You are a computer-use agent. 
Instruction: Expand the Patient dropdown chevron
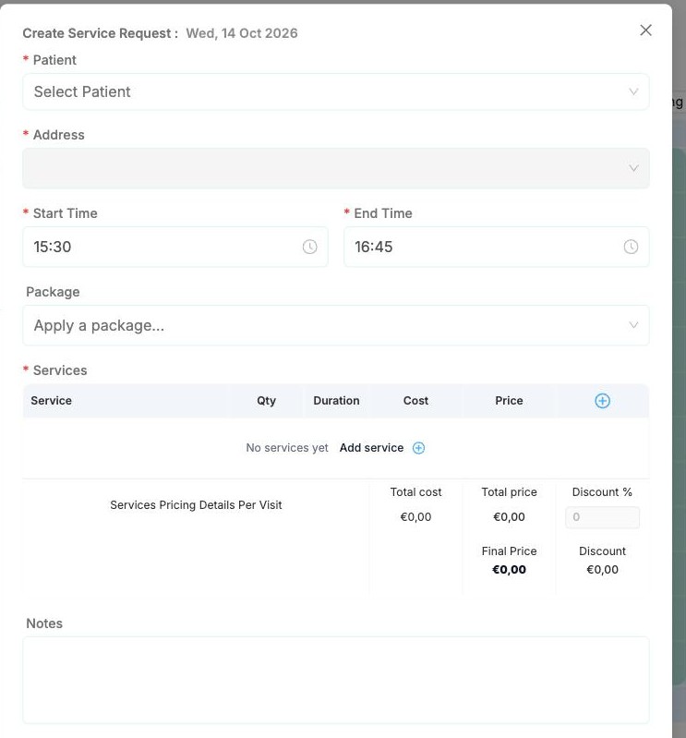click(x=633, y=91)
